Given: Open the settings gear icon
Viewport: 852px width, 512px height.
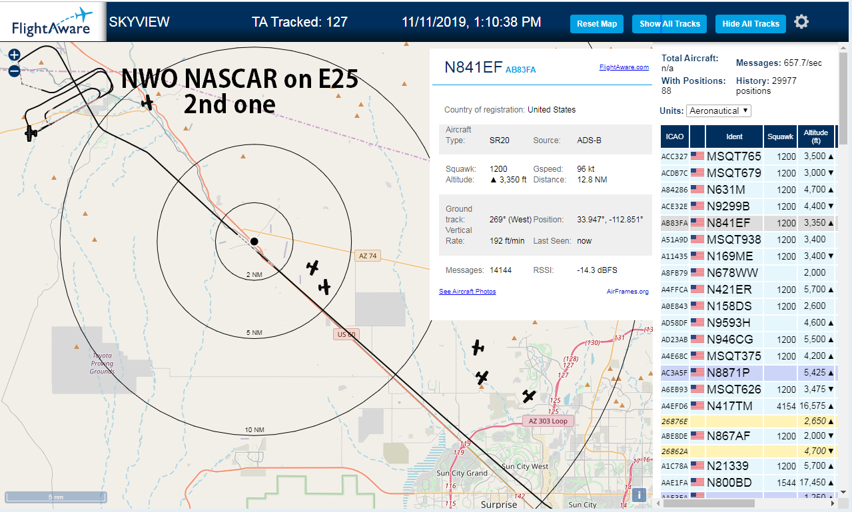Looking at the screenshot, I should 801,22.
